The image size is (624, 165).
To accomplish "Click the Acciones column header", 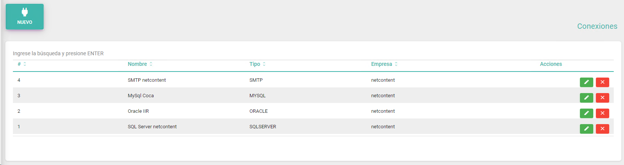I will coord(551,64).
